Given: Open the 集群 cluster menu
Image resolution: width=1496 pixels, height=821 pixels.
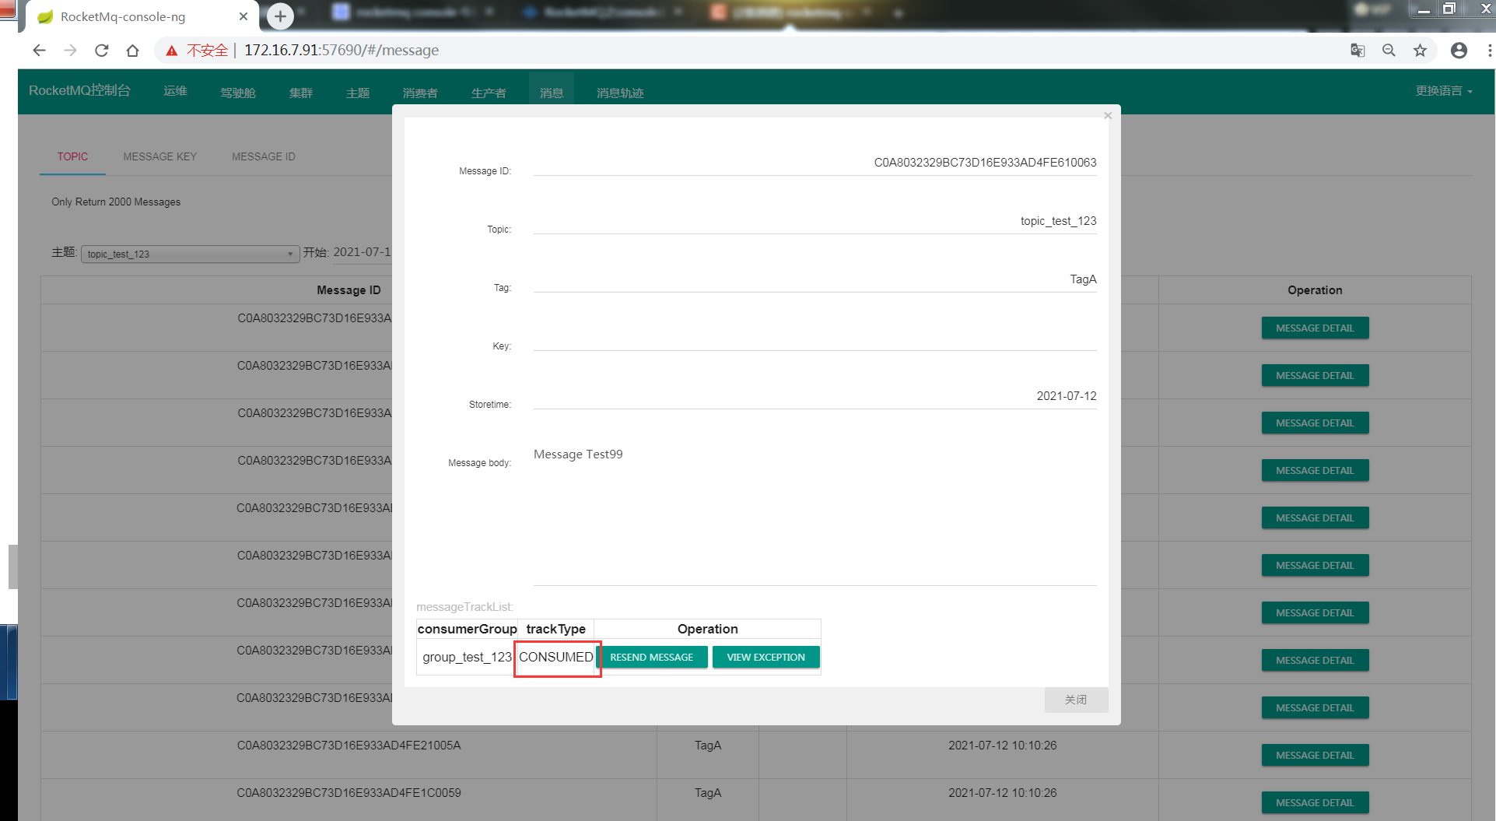Looking at the screenshot, I should [300, 93].
